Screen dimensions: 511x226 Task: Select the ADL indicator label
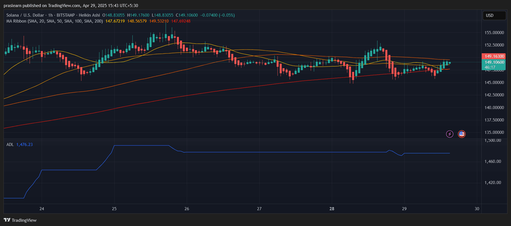click(x=10, y=145)
